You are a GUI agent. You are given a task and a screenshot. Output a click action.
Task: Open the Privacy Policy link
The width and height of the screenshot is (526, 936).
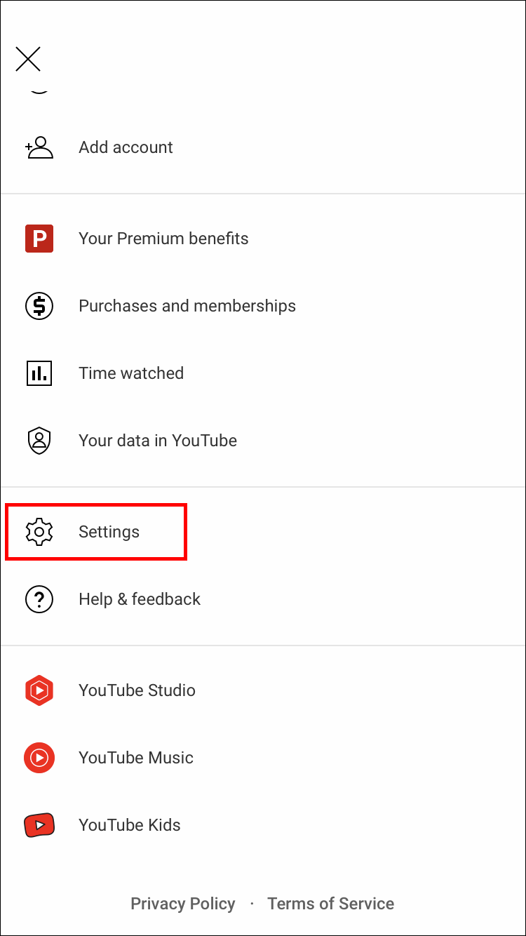click(183, 904)
